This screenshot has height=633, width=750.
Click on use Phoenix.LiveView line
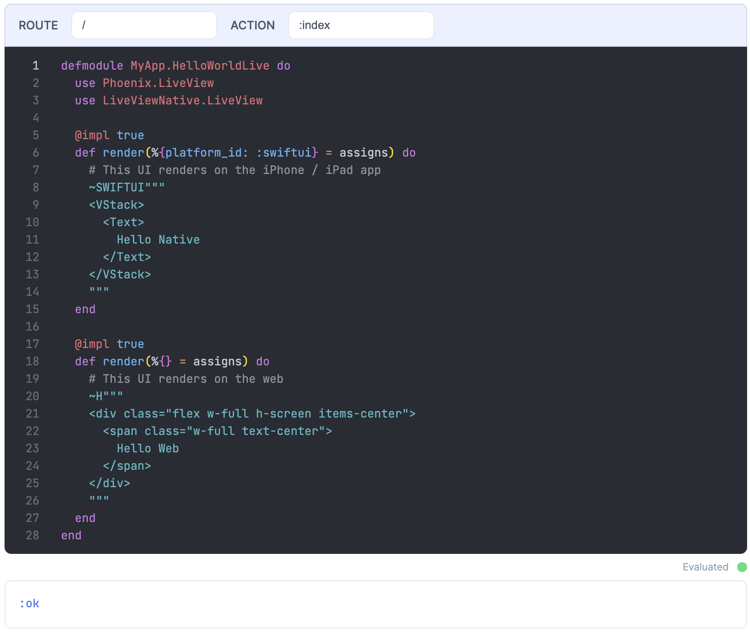click(144, 83)
